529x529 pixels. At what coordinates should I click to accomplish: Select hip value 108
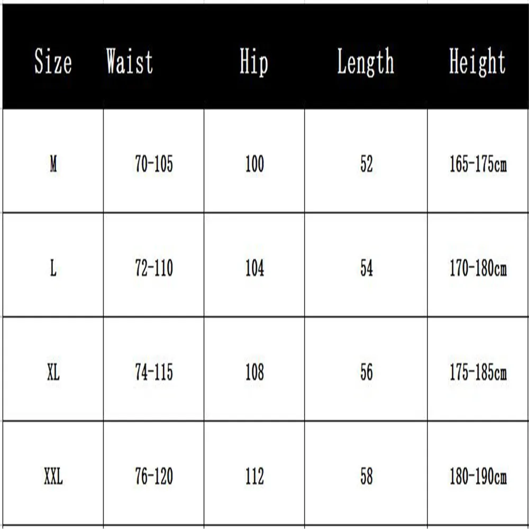coord(254,372)
